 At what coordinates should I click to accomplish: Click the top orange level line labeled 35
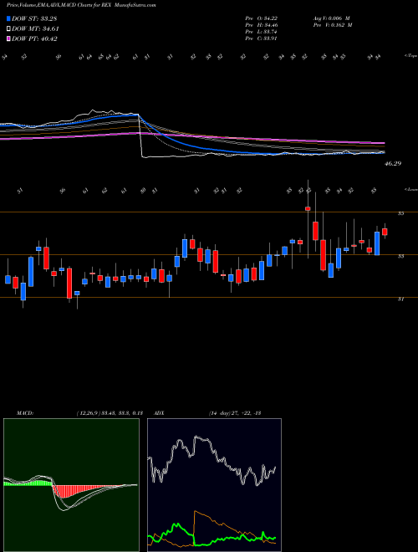click(x=209, y=212)
